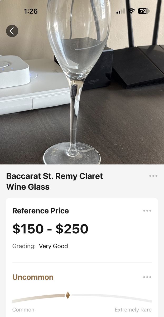Tap the Wi-Fi status icon
The height and width of the screenshot is (317, 164).
tap(129, 12)
